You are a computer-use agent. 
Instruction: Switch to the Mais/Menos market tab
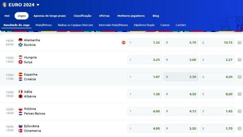tap(44, 25)
